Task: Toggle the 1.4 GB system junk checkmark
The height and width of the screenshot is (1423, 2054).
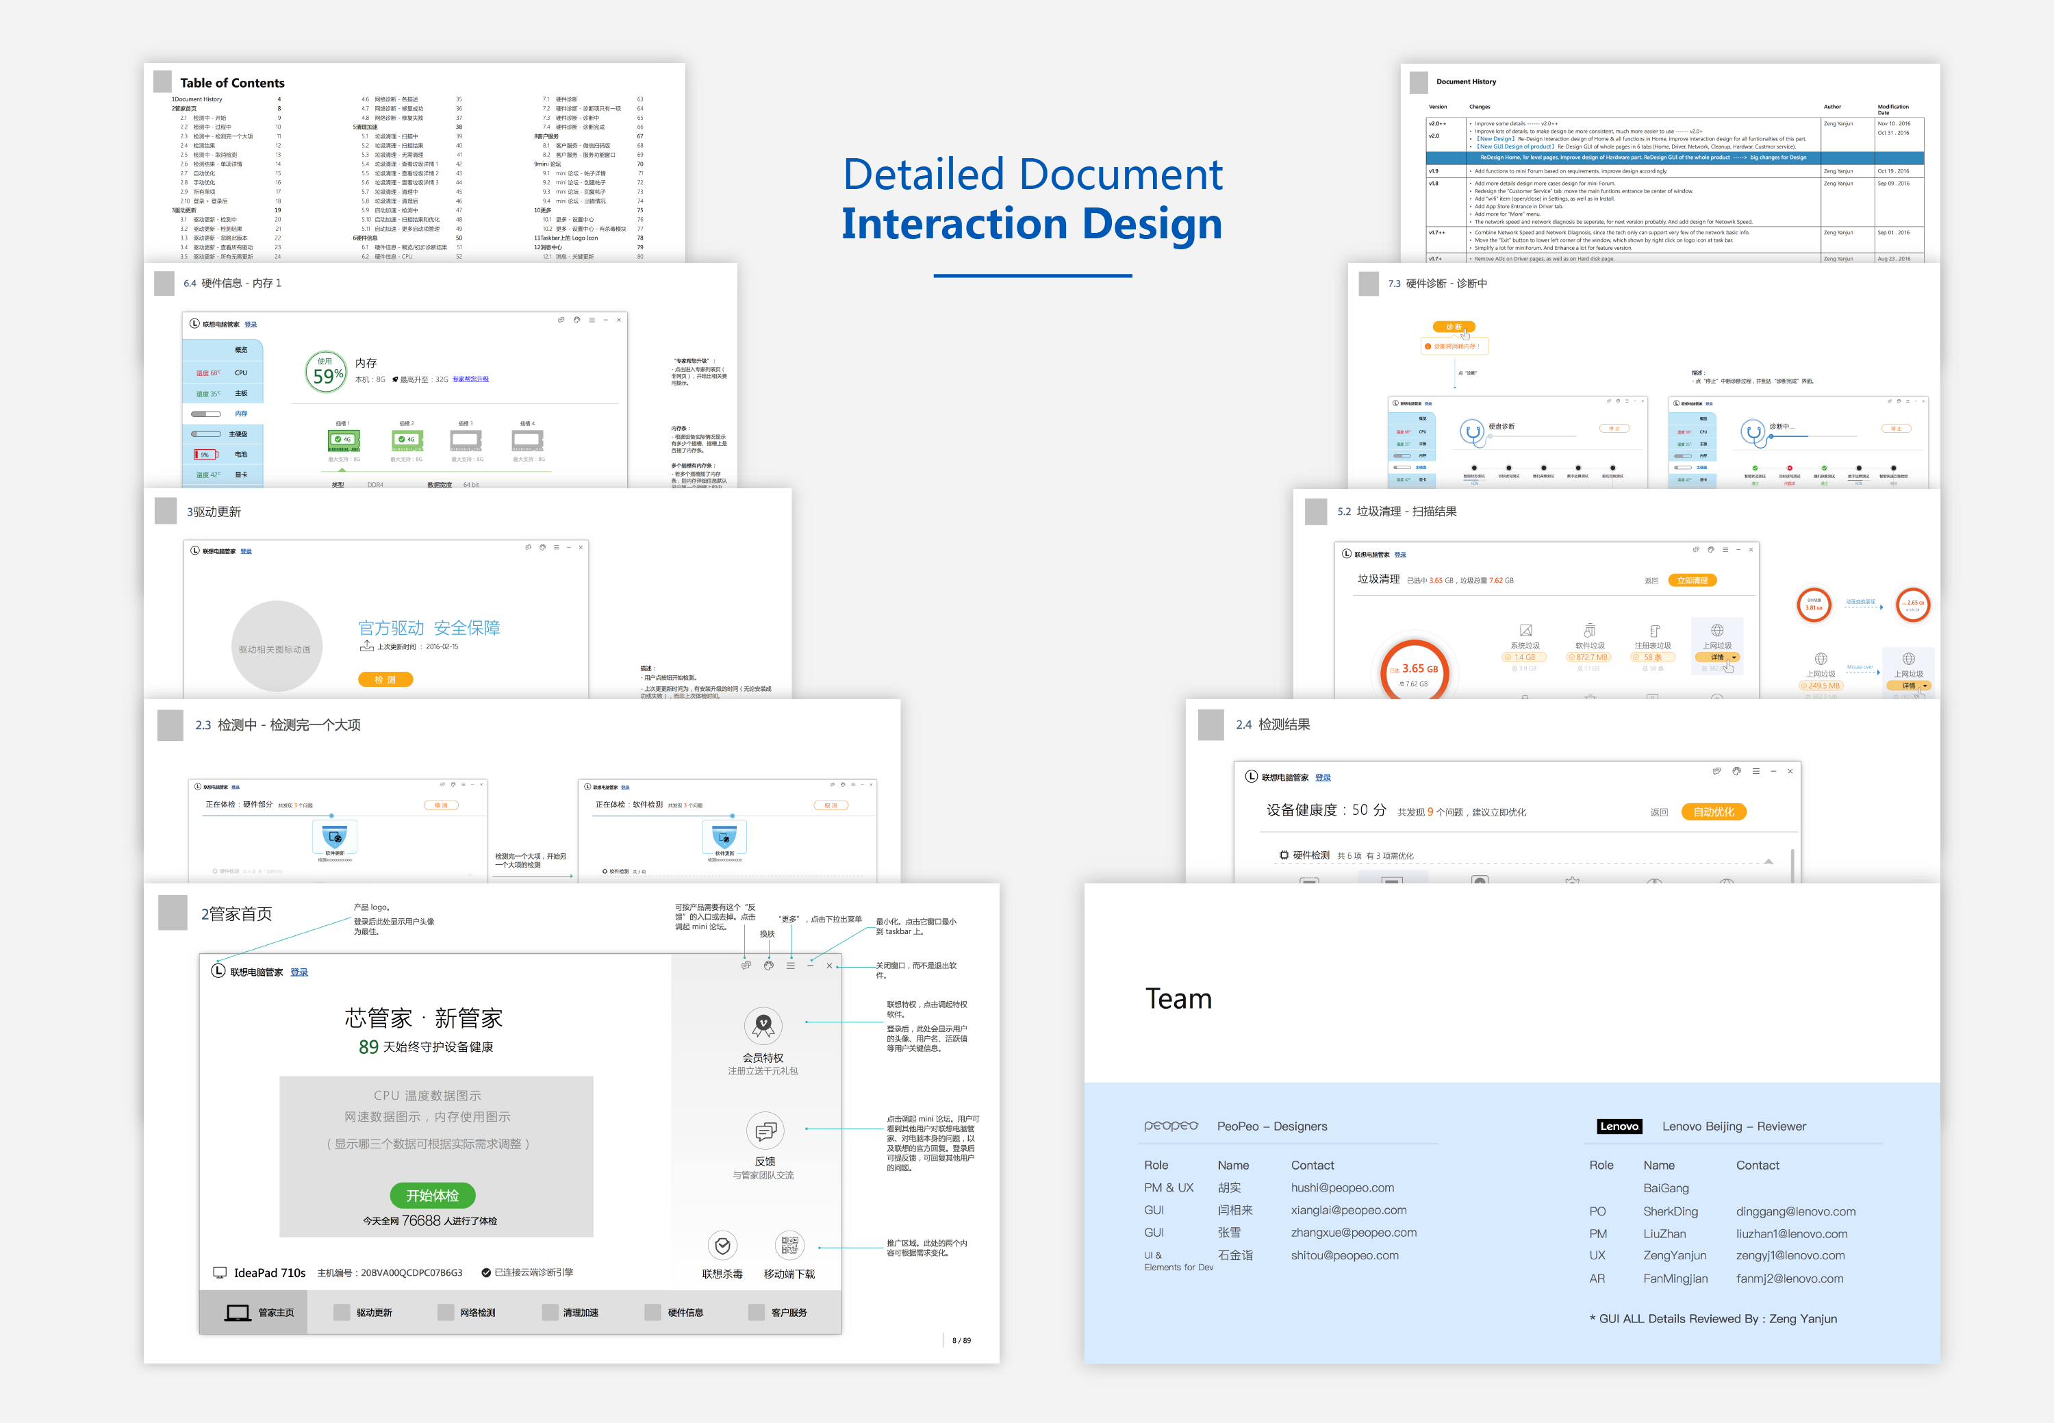Action: click(x=1508, y=657)
